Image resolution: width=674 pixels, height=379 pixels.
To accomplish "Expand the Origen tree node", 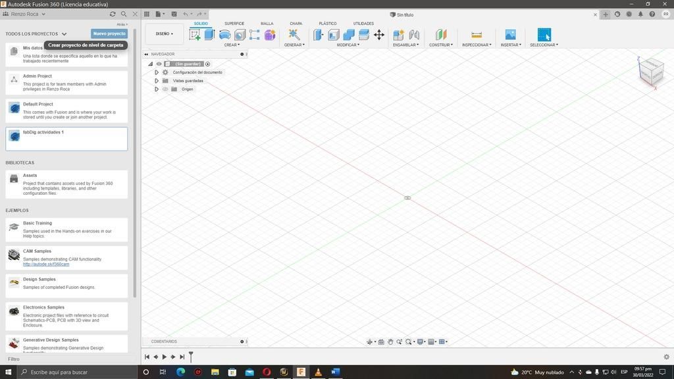I will pos(157,89).
